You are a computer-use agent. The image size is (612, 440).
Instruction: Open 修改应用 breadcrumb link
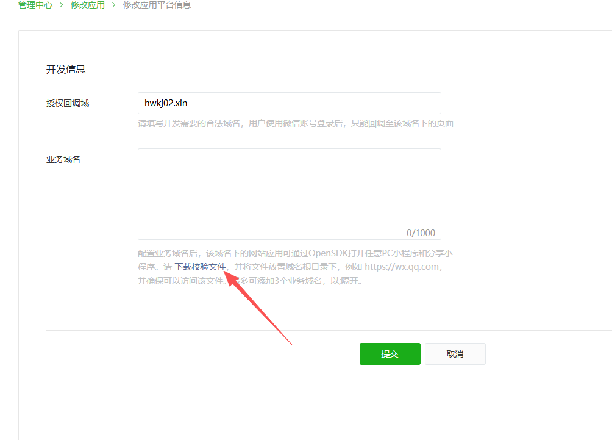click(x=87, y=5)
